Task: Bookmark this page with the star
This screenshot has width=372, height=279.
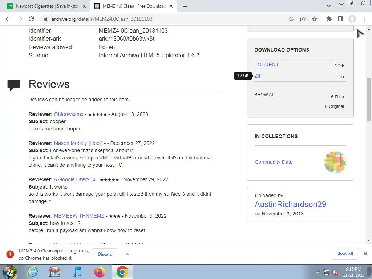Action: [x=315, y=19]
